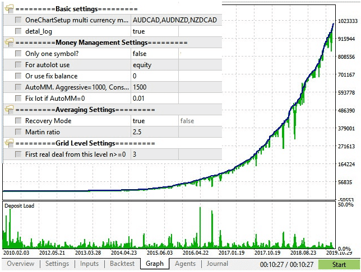Edit the First real deal level value 3
361x272 pixels.
coord(155,154)
